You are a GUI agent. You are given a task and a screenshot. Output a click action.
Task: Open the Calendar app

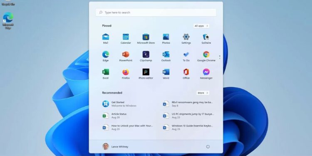(126, 39)
